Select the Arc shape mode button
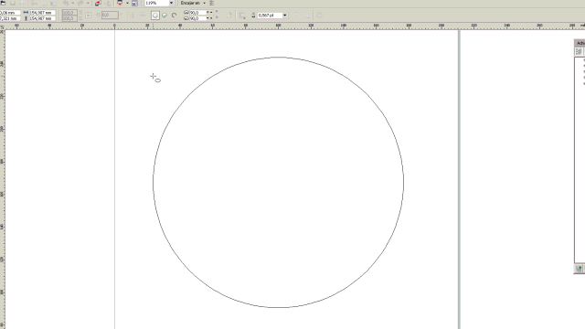This screenshot has height=329, width=585. pyautogui.click(x=174, y=16)
